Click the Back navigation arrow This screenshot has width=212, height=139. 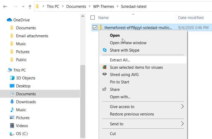point(5,7)
